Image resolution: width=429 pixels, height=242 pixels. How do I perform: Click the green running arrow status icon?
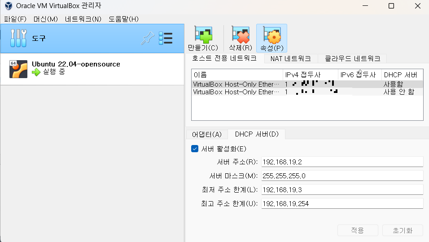tap(36, 72)
